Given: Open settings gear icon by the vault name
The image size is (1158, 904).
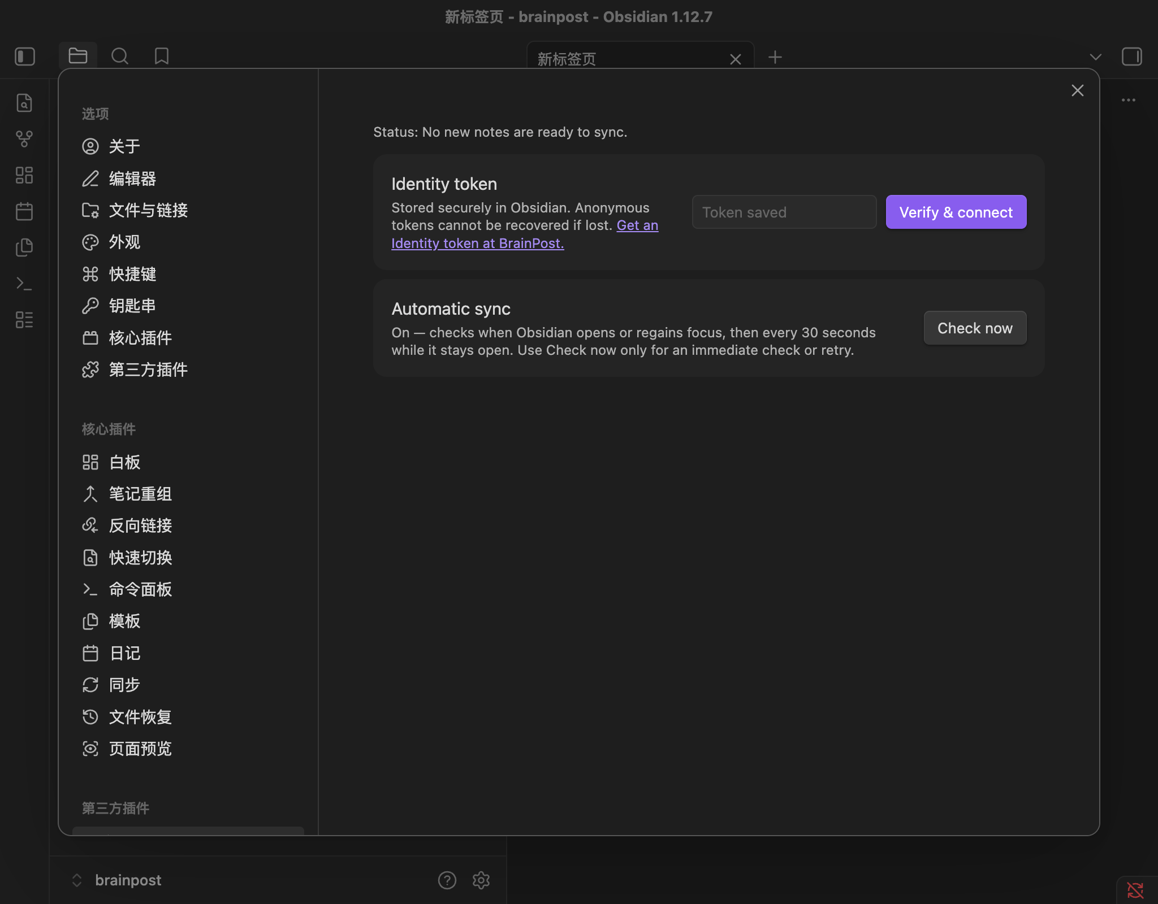Looking at the screenshot, I should point(481,880).
